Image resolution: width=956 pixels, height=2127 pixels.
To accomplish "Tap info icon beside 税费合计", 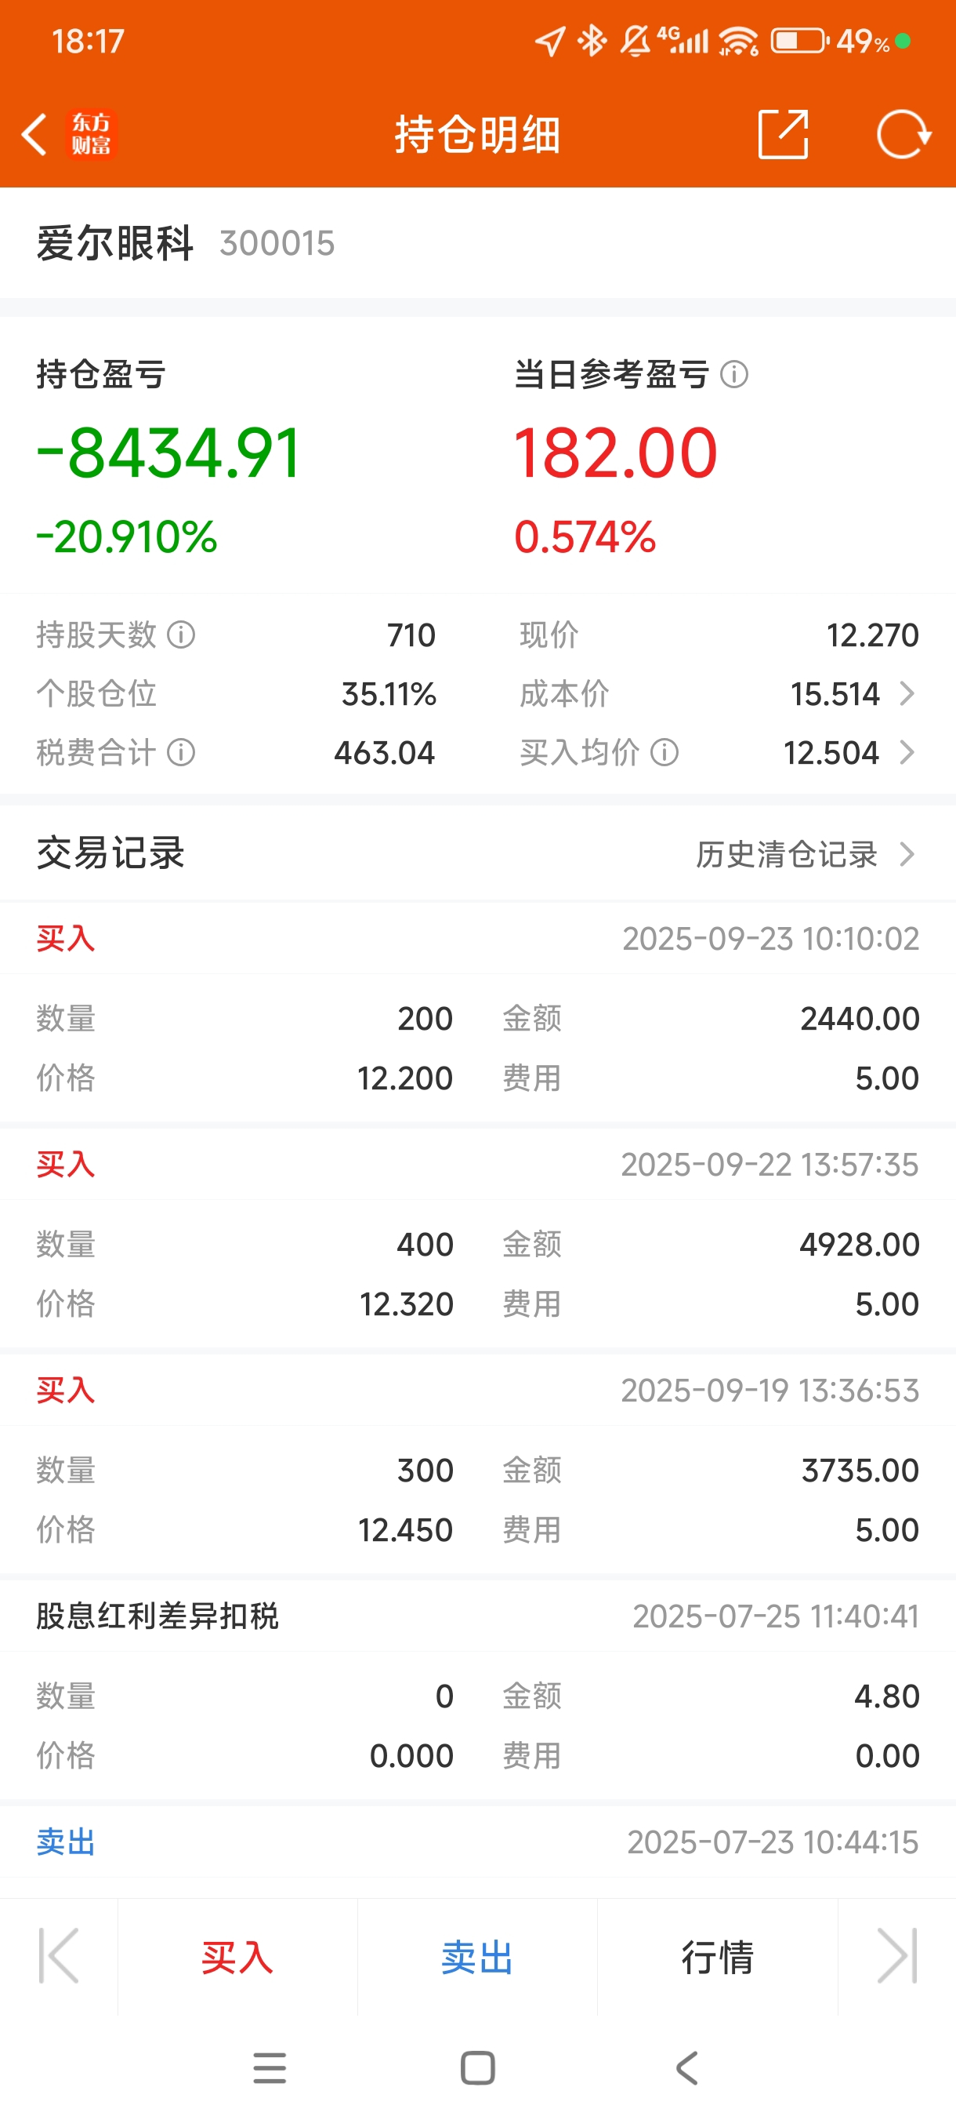I will pos(182,752).
